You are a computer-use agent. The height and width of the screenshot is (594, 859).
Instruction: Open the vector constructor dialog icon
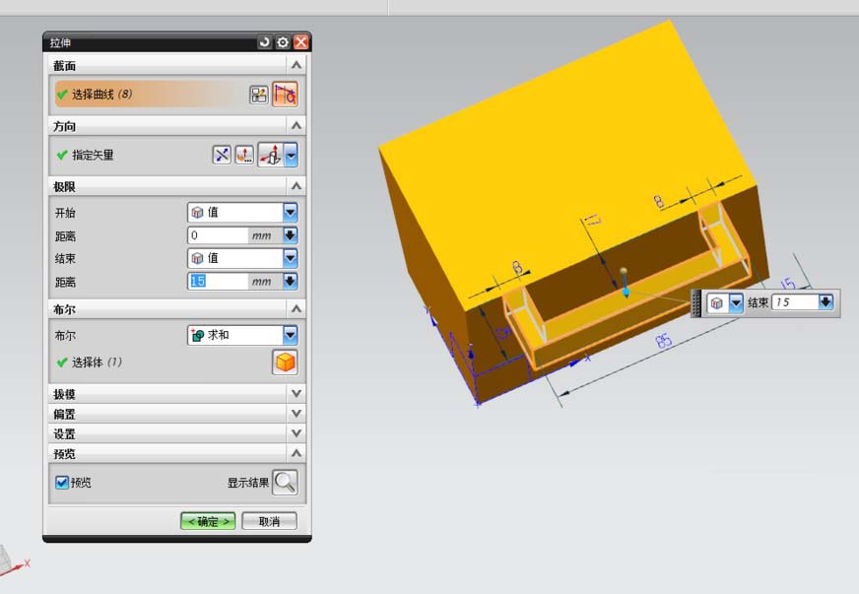(x=243, y=155)
